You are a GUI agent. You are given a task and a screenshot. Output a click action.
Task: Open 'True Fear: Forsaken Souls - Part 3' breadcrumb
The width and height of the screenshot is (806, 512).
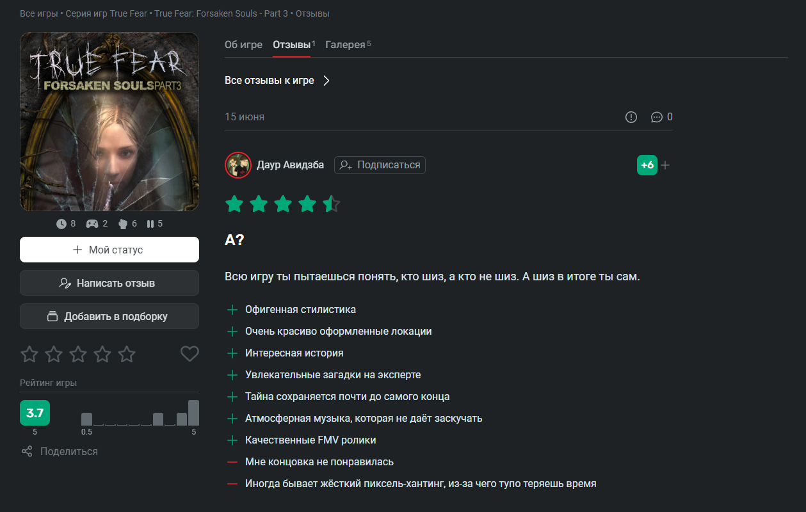coord(222,13)
